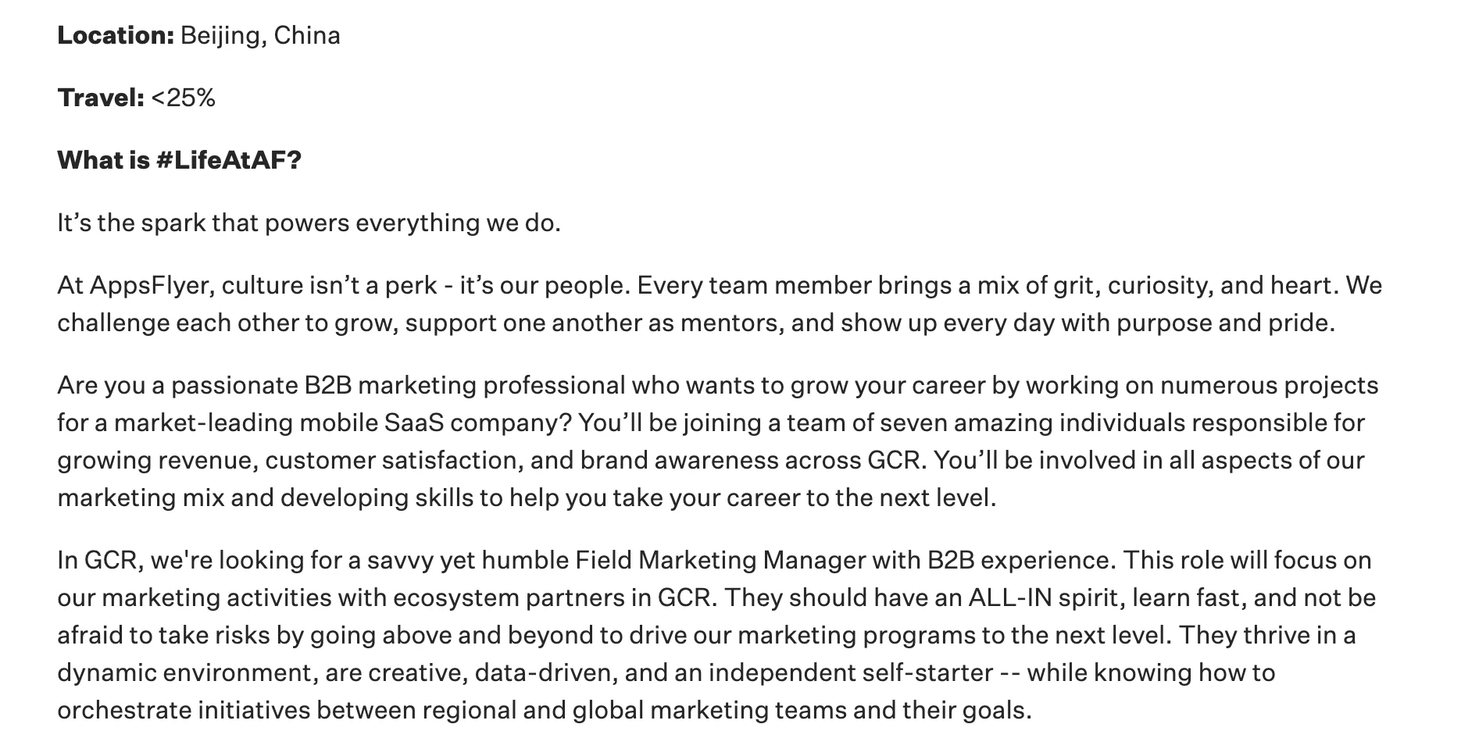
Task: Click the bold "Travel:" label
Action: point(101,98)
